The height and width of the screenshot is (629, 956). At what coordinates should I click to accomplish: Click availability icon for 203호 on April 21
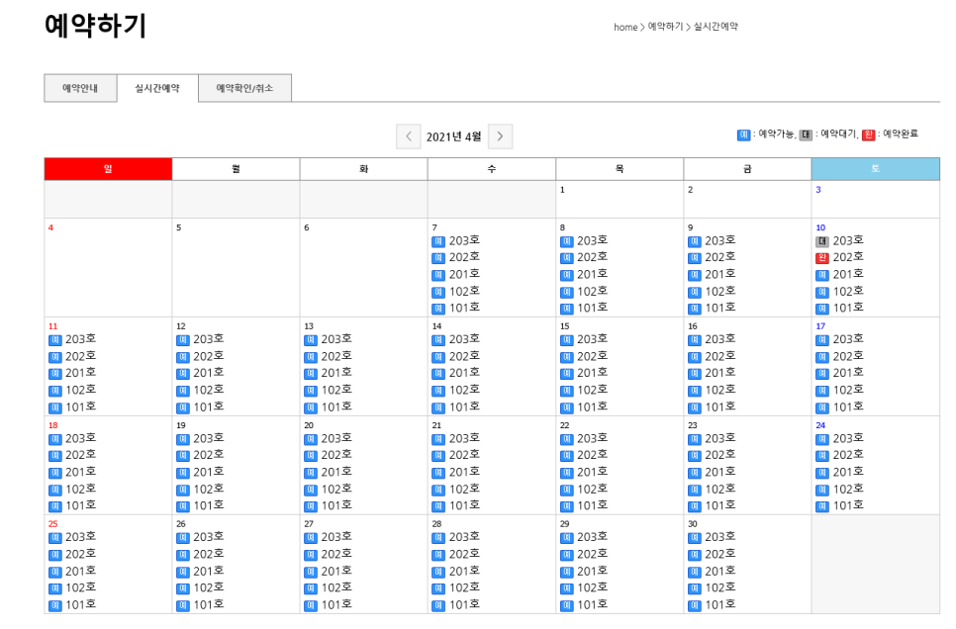(x=438, y=439)
